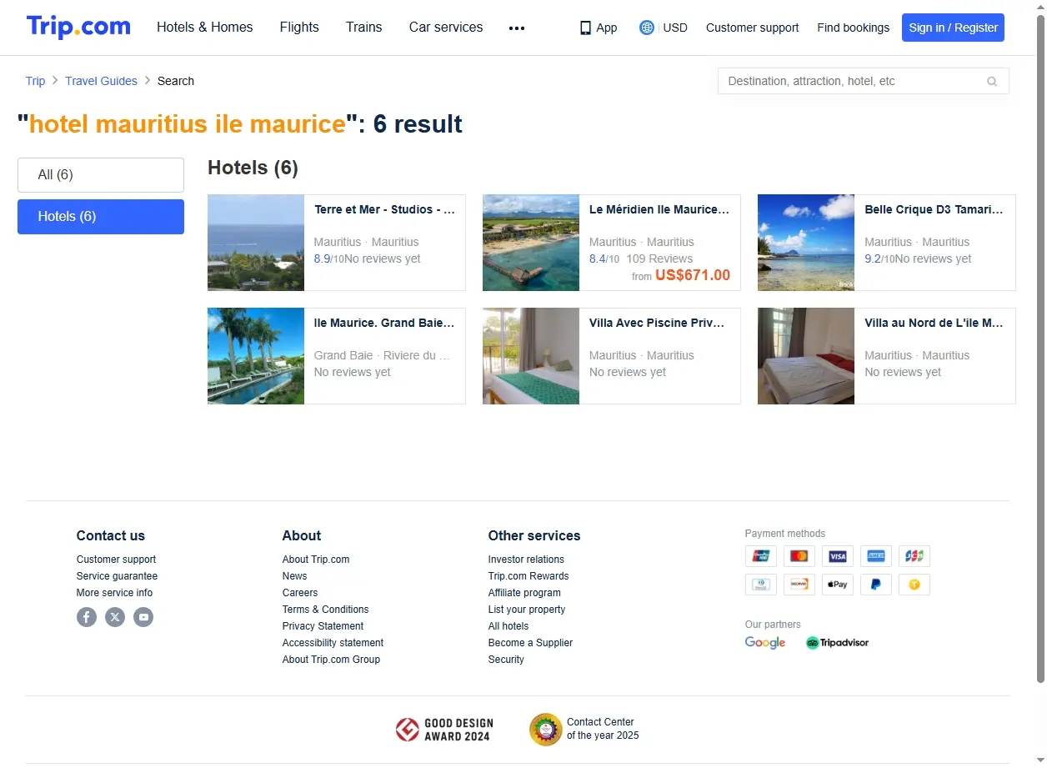Open Customer support in header
Screen dimensions: 1047x768
coord(752,28)
